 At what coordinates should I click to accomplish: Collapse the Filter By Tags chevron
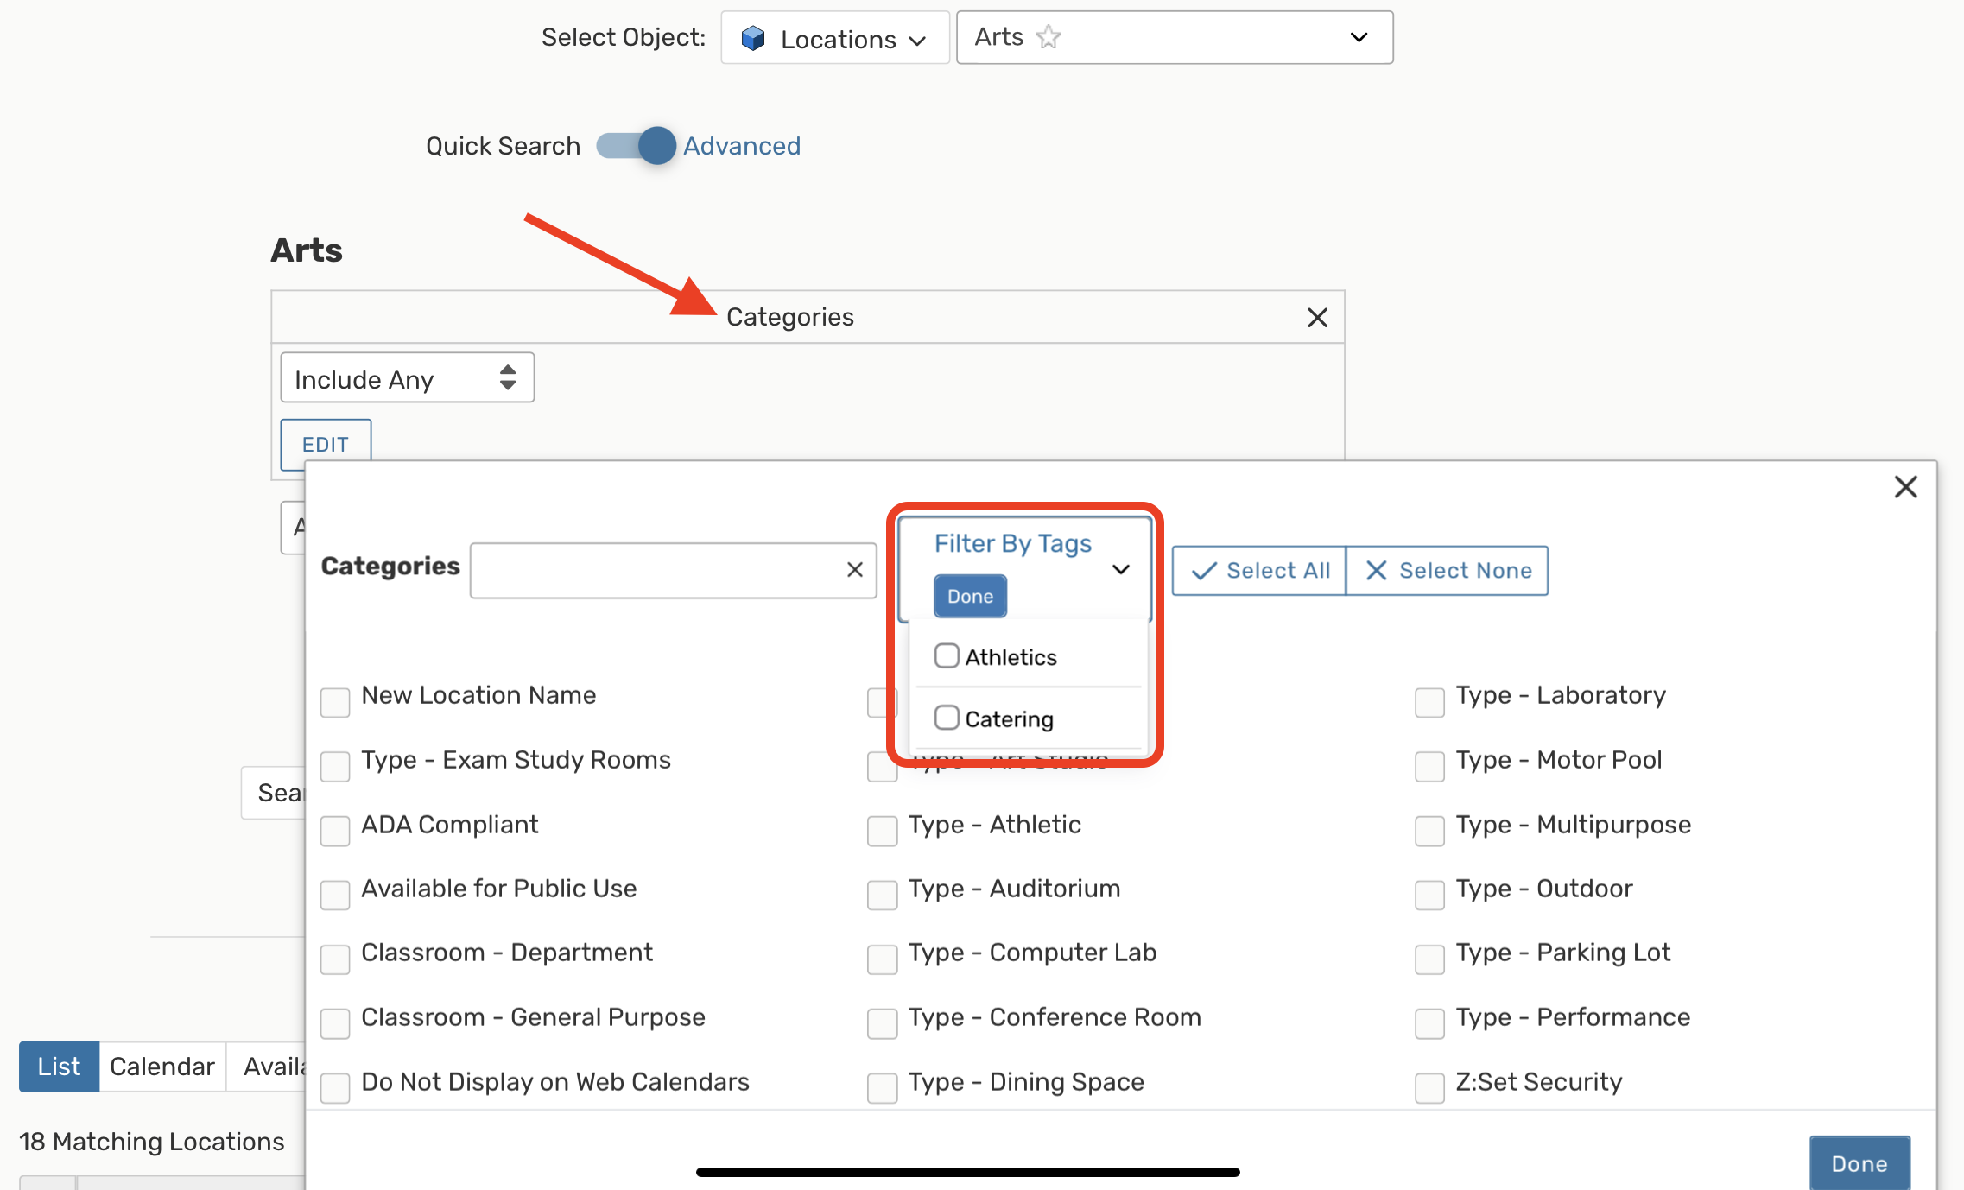coord(1120,569)
